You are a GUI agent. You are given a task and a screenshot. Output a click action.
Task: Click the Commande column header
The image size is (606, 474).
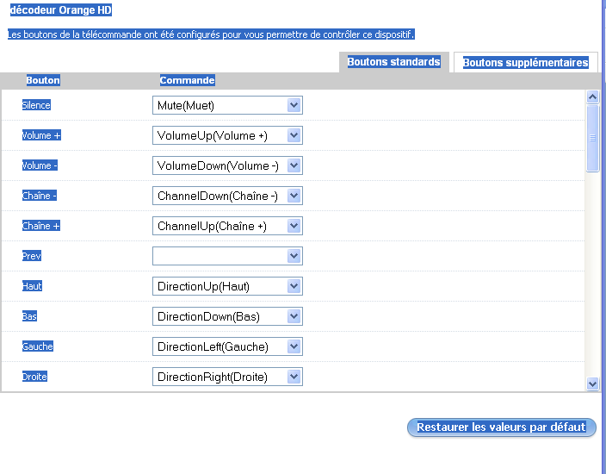(187, 80)
